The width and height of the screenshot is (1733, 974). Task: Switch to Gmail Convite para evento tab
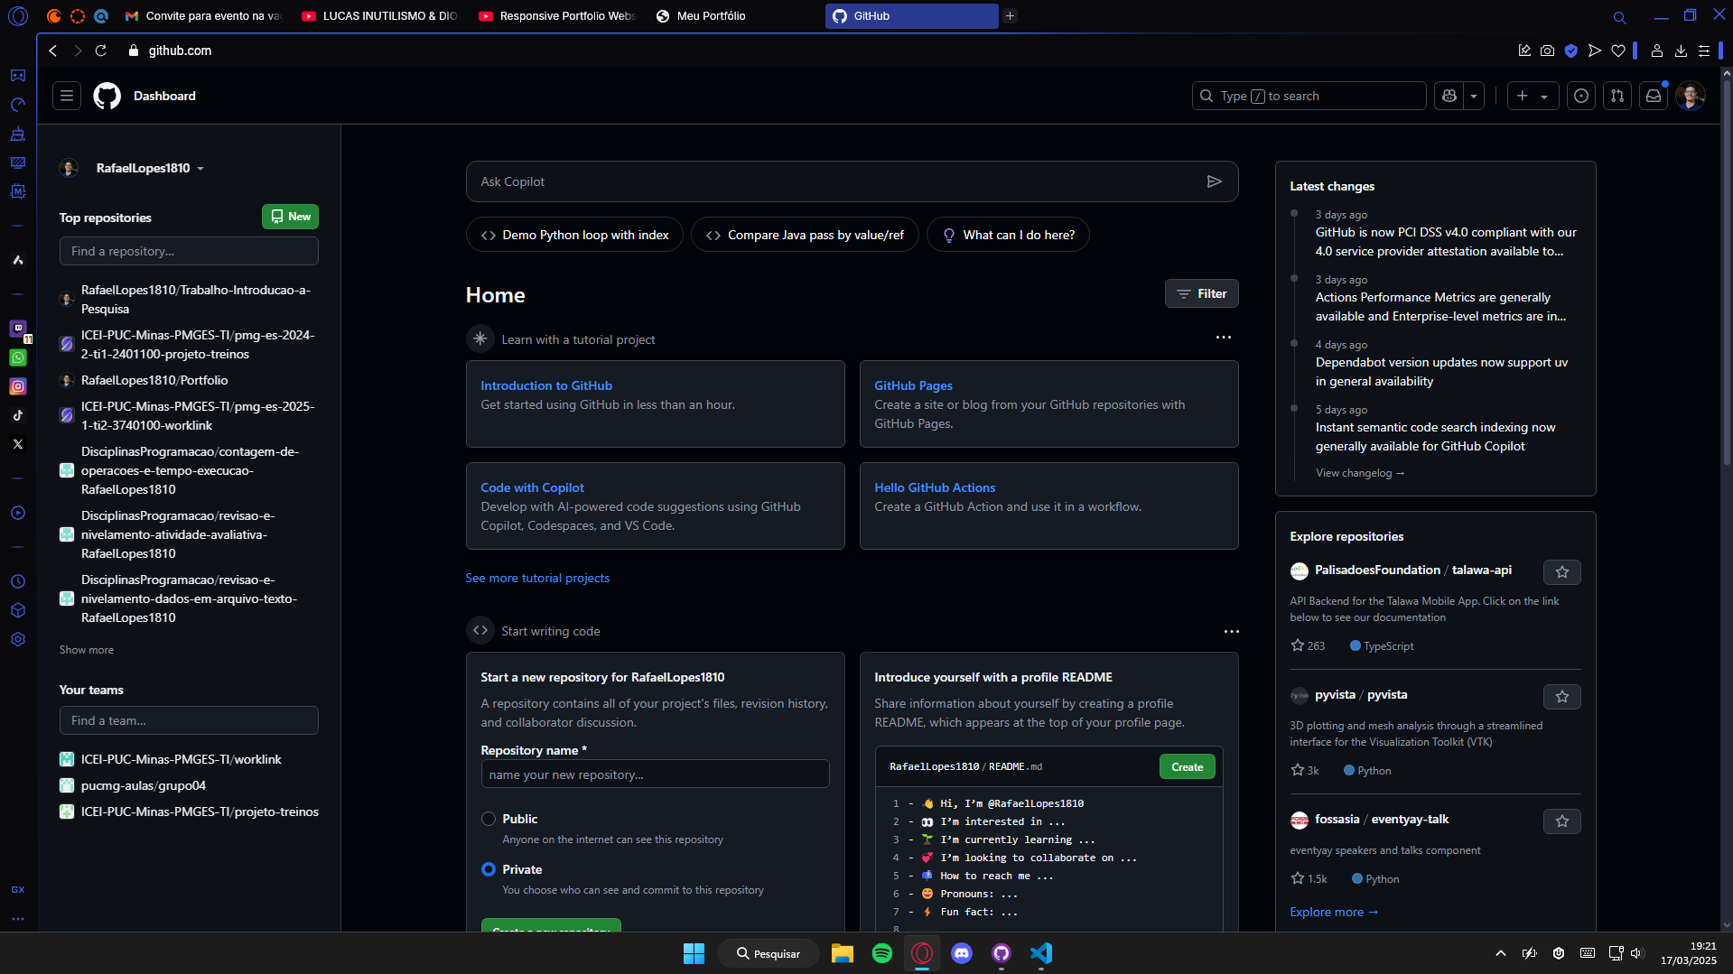203,16
